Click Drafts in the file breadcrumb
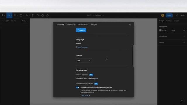 (90, 15)
